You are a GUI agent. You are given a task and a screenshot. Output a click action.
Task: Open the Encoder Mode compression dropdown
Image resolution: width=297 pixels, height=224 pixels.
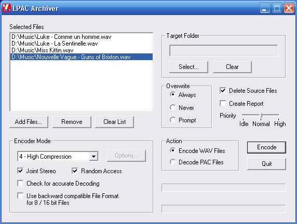94,157
